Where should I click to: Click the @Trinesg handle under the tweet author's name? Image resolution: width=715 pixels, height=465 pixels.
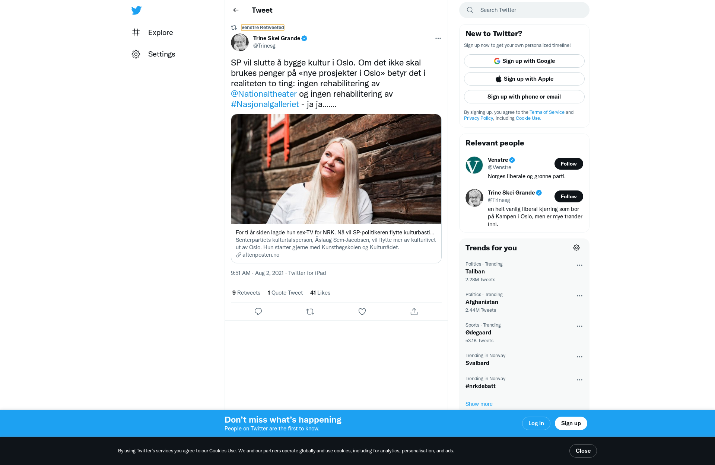pos(264,45)
